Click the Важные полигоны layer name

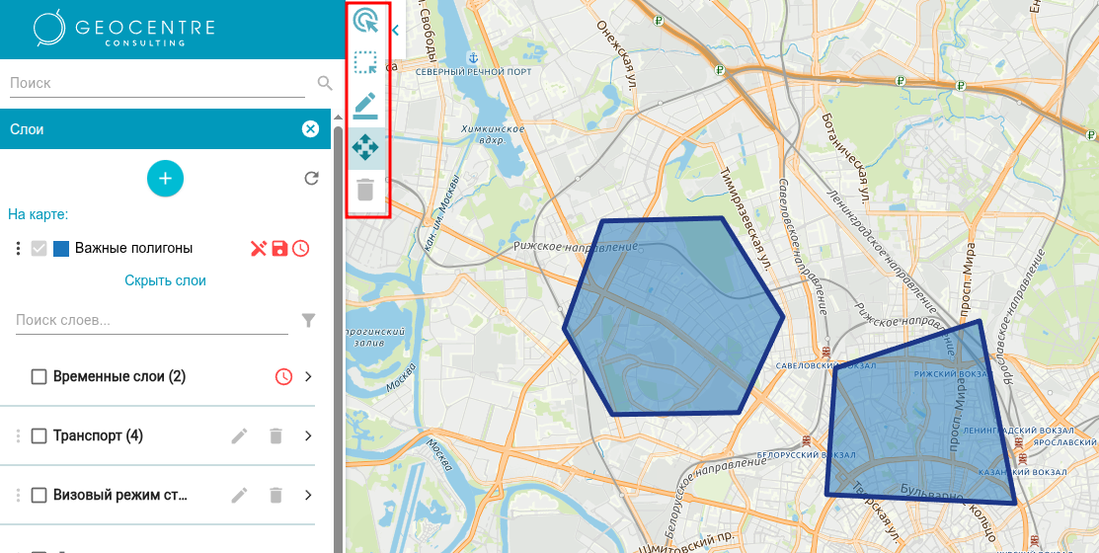tap(134, 248)
